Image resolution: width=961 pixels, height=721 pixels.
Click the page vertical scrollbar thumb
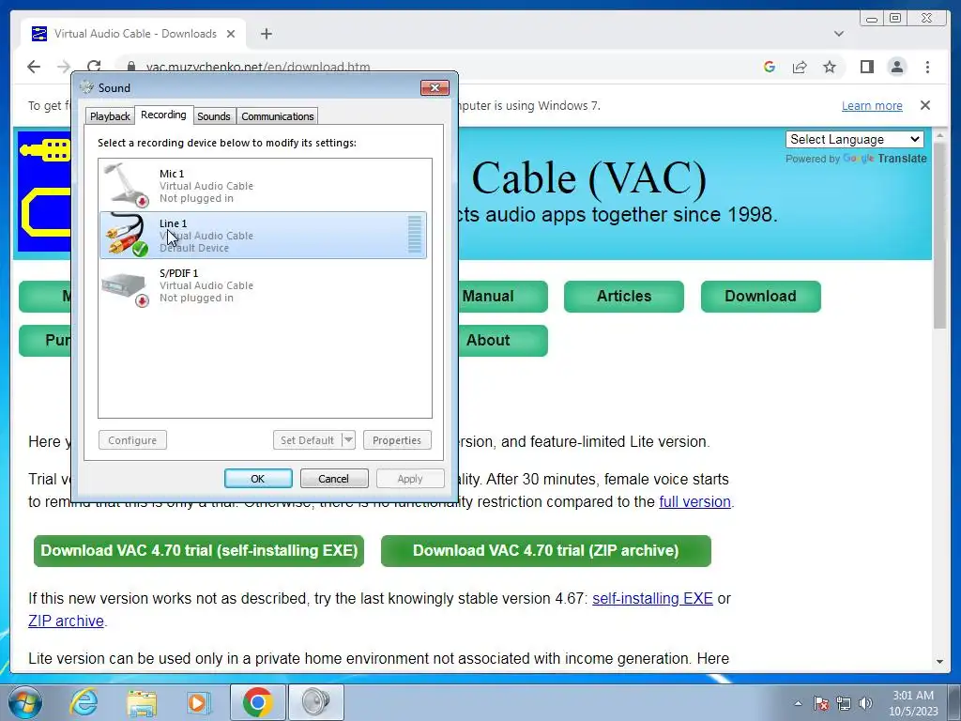point(940,236)
